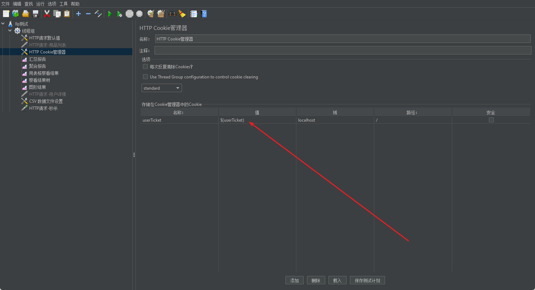Click the 注释 comment input field

pyautogui.click(x=343, y=50)
